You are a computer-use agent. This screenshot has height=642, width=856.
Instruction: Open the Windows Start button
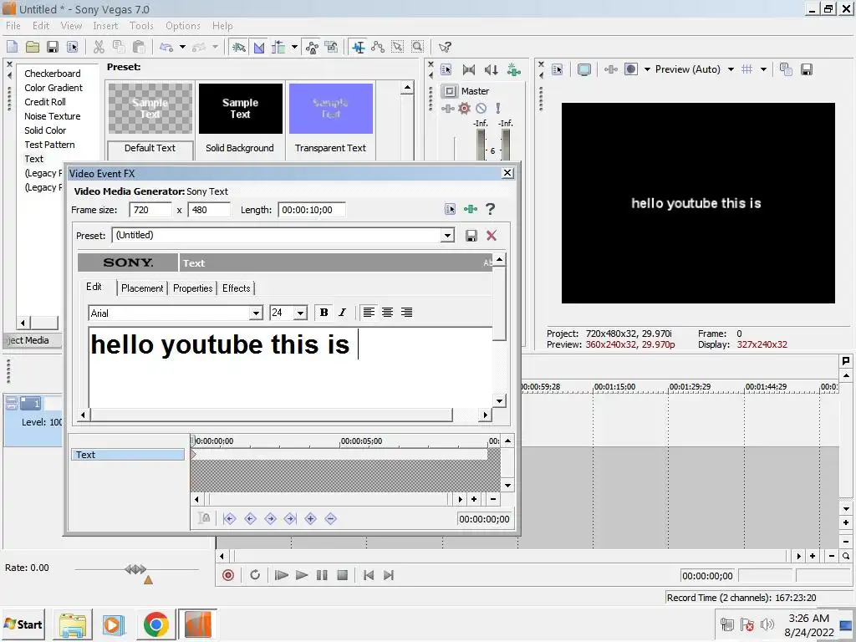(x=24, y=624)
